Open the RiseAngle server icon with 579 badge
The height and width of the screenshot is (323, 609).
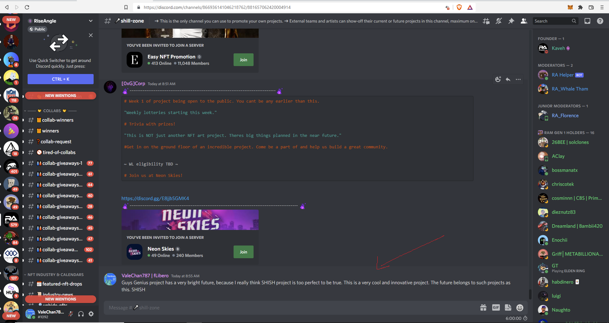click(11, 220)
